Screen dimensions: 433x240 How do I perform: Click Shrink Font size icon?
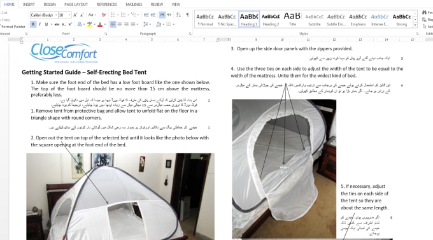(x=82, y=15)
